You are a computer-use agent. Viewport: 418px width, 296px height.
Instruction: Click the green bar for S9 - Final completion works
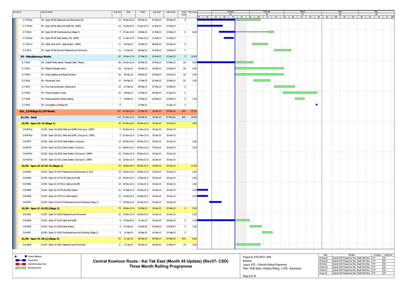coord(300,93)
